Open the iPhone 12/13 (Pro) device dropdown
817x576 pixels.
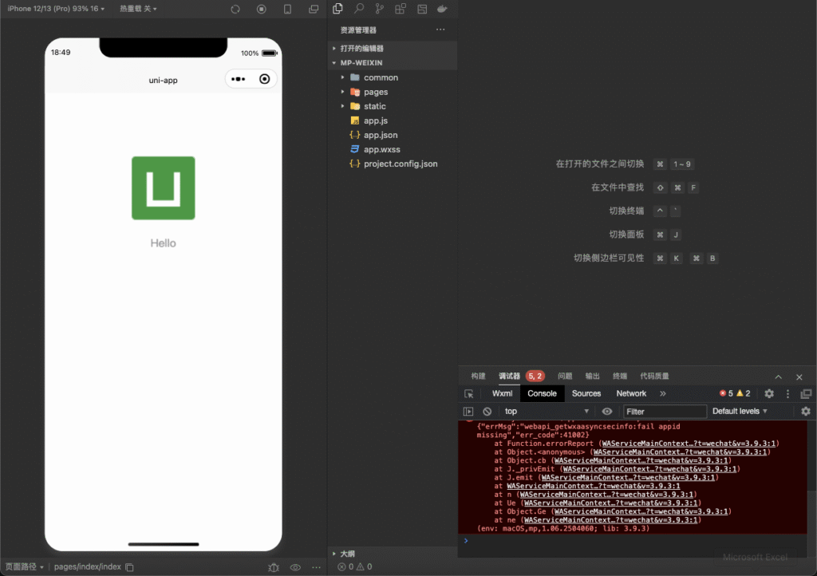point(56,9)
